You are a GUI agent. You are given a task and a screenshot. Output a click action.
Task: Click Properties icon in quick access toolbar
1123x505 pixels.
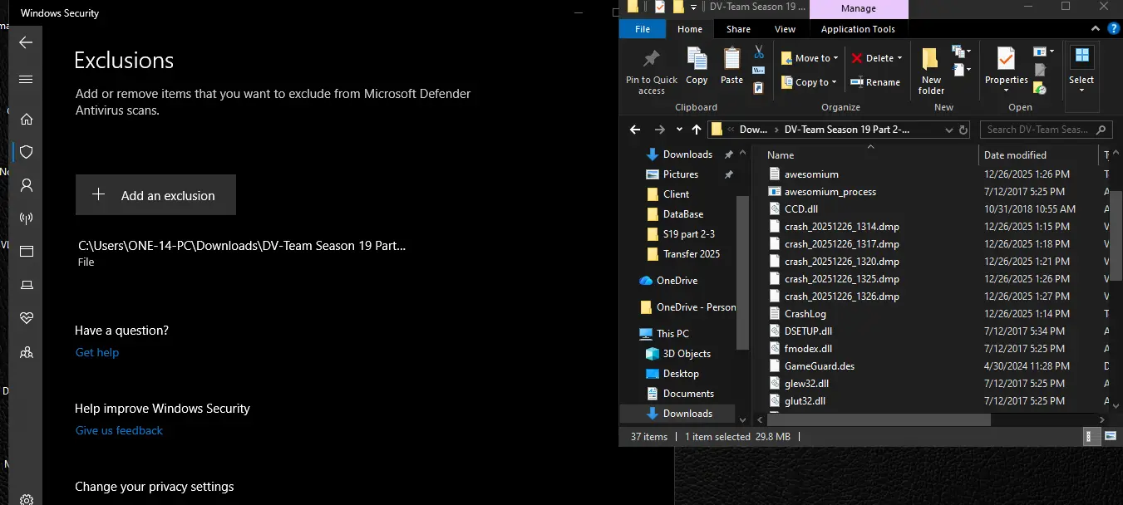[659, 7]
